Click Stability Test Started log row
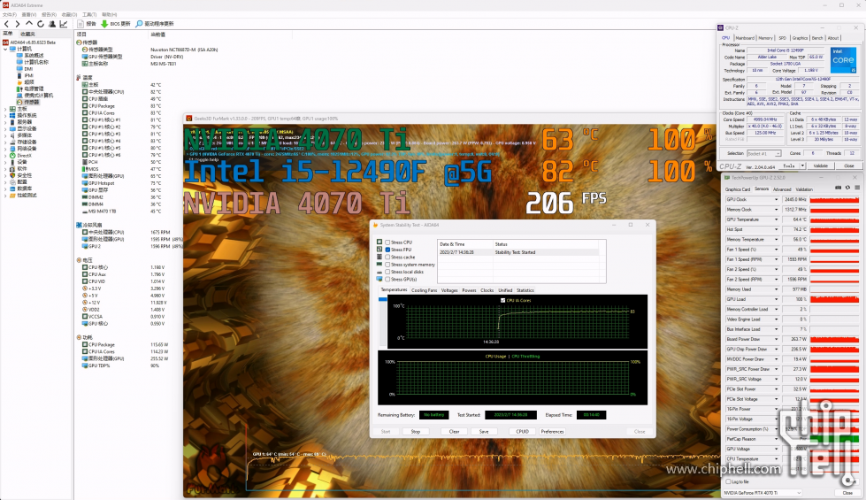Image resolution: width=866 pixels, height=500 pixels. 518,252
